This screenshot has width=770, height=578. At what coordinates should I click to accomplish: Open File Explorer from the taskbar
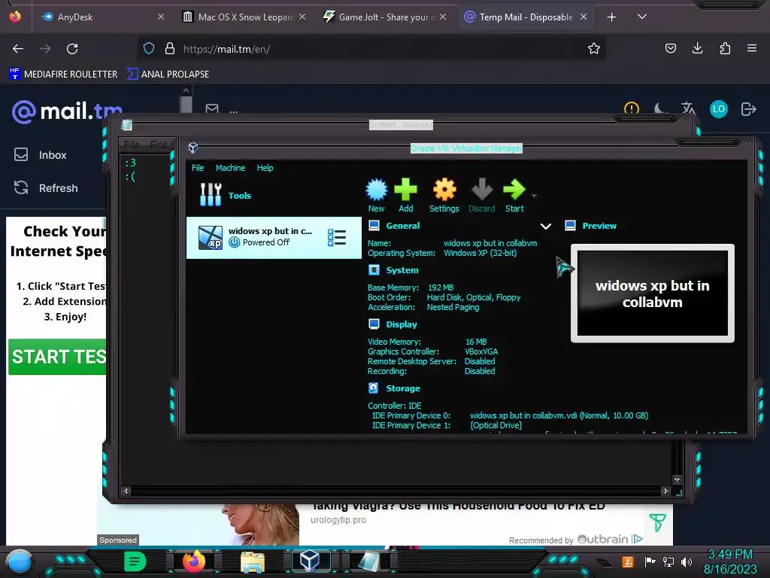click(252, 561)
